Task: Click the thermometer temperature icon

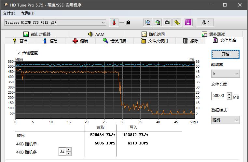Action: [x=114, y=22]
